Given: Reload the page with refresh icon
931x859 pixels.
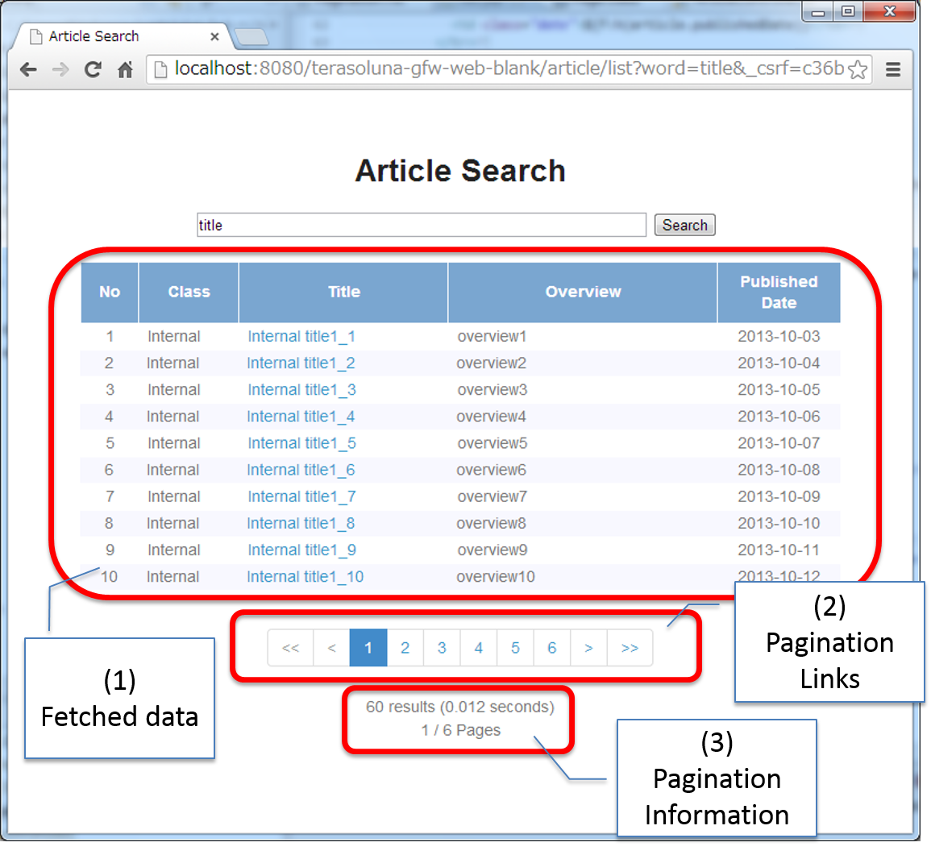Looking at the screenshot, I should (x=93, y=70).
